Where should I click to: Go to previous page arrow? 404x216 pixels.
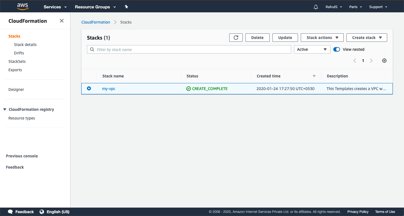(355, 61)
